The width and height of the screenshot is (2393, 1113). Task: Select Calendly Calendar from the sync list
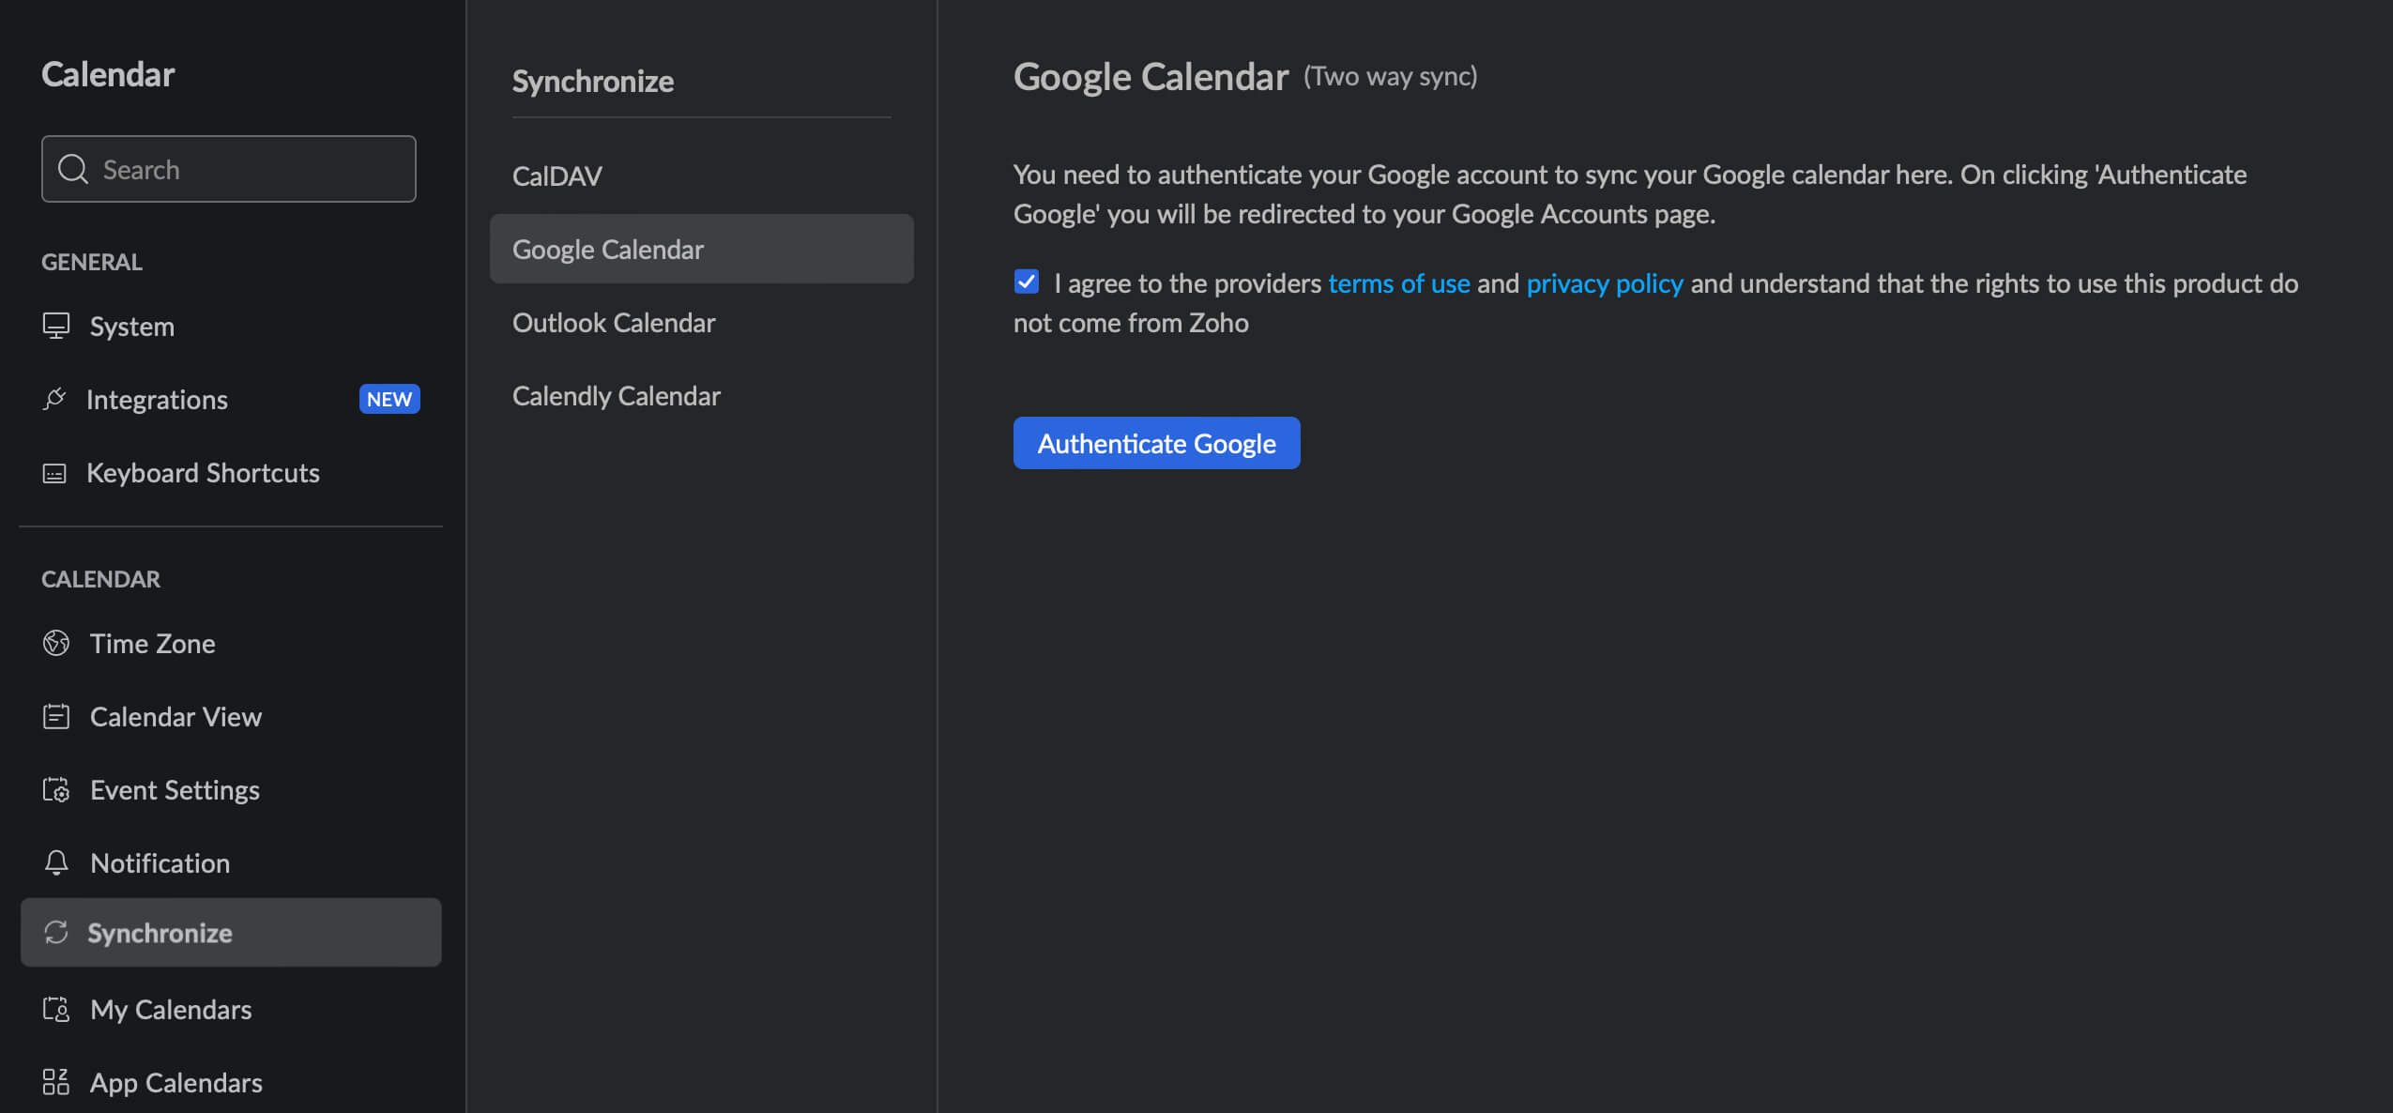[x=616, y=395]
